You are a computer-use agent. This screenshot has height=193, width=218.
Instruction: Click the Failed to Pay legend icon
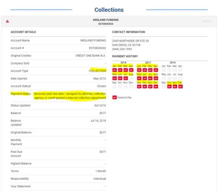point(114,98)
